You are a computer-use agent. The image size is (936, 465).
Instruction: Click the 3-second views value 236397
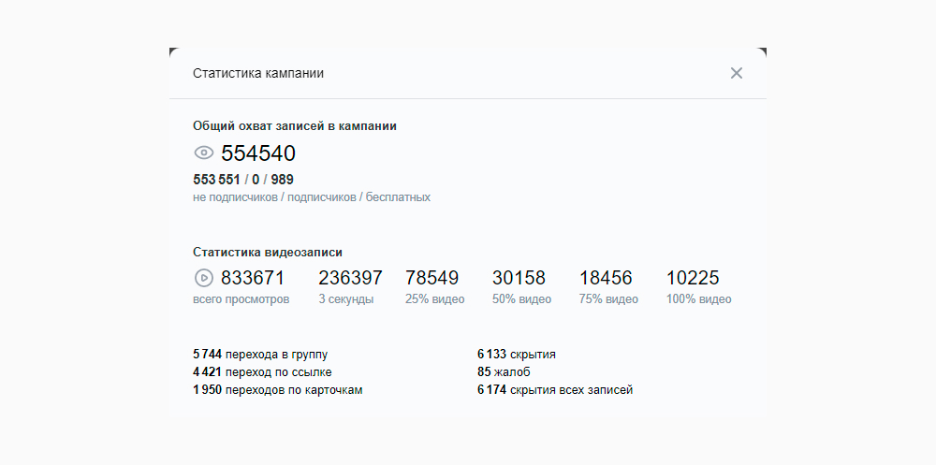click(350, 278)
